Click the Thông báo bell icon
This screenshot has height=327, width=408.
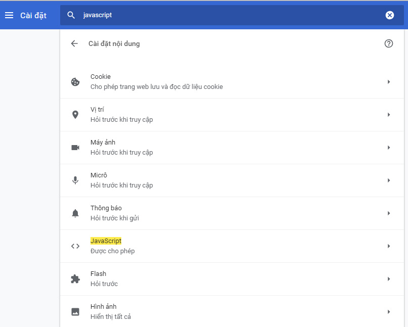(x=75, y=213)
